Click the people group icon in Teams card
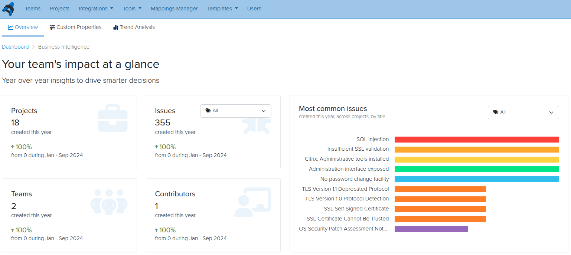This screenshot has width=571, height=255. click(109, 202)
